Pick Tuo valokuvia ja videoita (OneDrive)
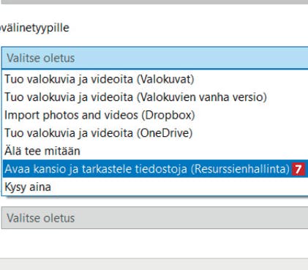Viewport: 308px width, 270px height. coord(156,133)
